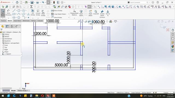Click the feature tree filter icon
Viewport: 175px width, 98px height.
coord(1,30)
